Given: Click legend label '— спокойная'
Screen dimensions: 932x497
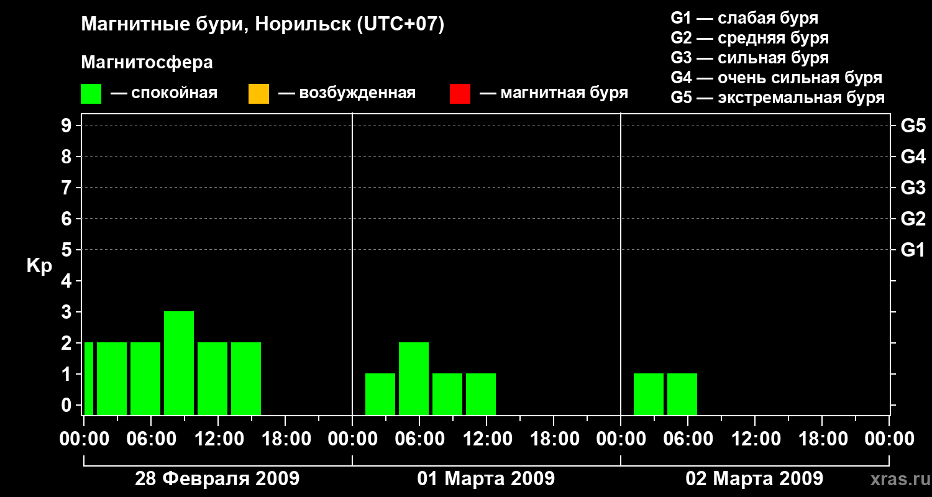Looking at the screenshot, I should 164,93.
